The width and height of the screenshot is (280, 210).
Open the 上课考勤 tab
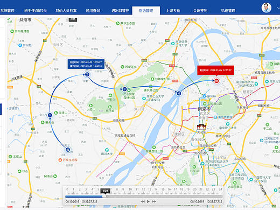click(x=173, y=11)
